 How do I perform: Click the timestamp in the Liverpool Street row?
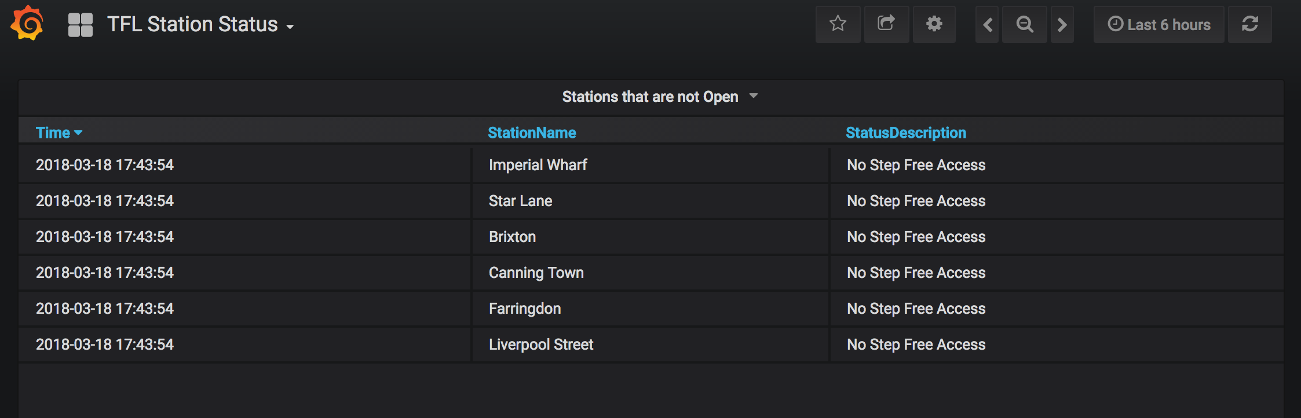click(x=105, y=344)
